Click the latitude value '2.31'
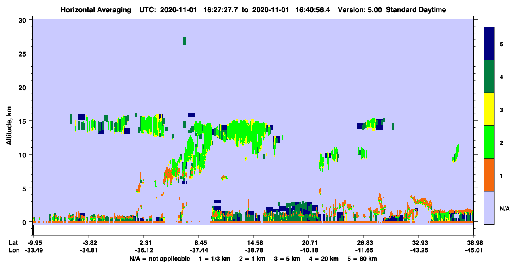The height and width of the screenshot is (270, 526). 143,242
